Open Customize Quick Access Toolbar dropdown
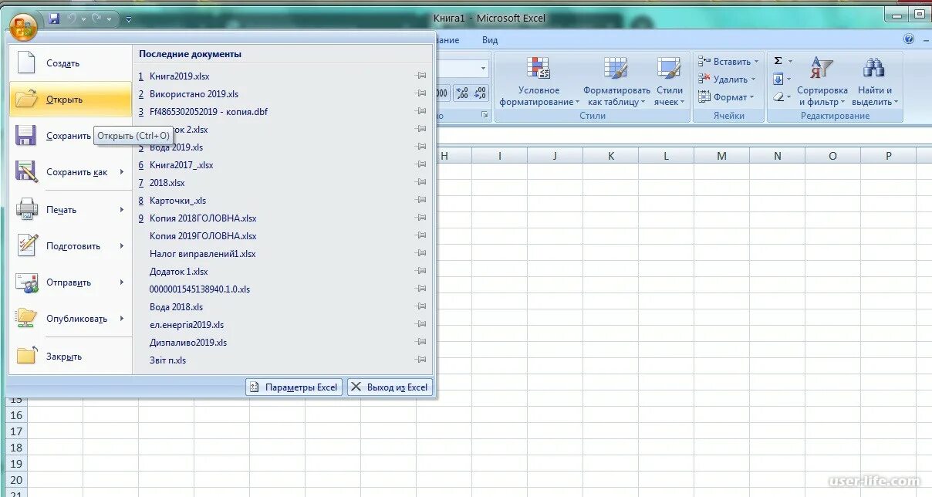This screenshot has width=932, height=497. [x=128, y=19]
